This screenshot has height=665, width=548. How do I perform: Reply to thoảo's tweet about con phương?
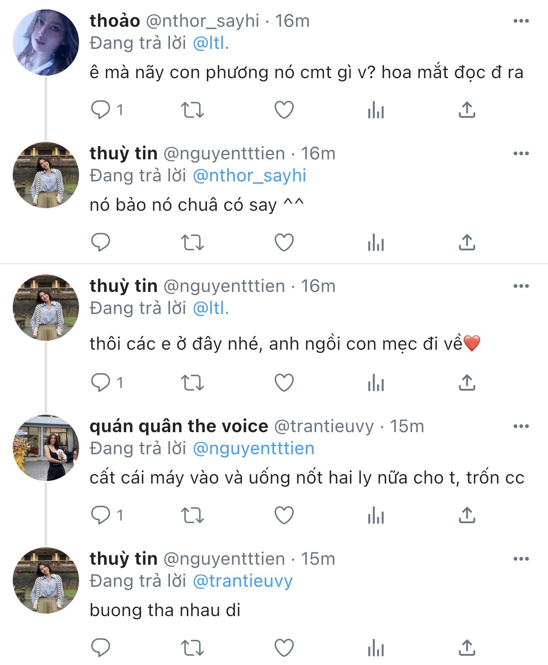pyautogui.click(x=101, y=110)
